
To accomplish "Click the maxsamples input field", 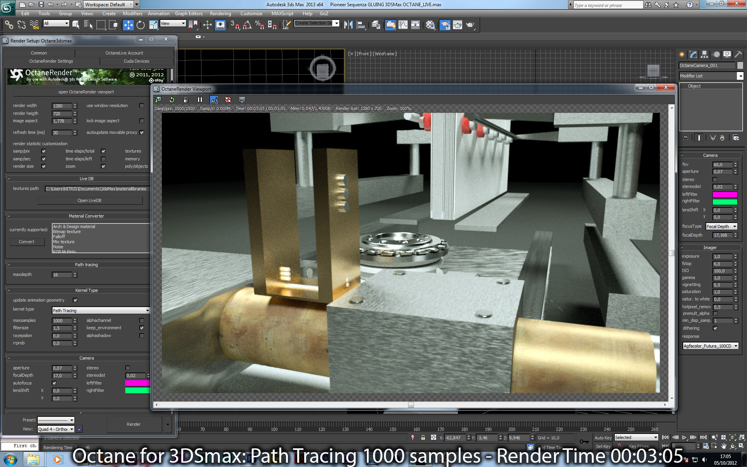I will point(62,321).
